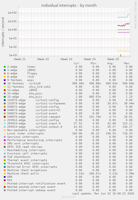Click the light green swatch beside virtio2-input.0
Image resolution: width=138 pixels, height=200 pixels.
[x=5, y=124]
